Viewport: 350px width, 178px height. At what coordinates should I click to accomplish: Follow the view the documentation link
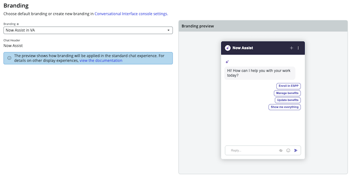pos(101,61)
